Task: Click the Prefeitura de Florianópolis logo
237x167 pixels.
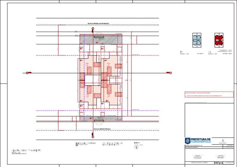Action: click(198, 141)
